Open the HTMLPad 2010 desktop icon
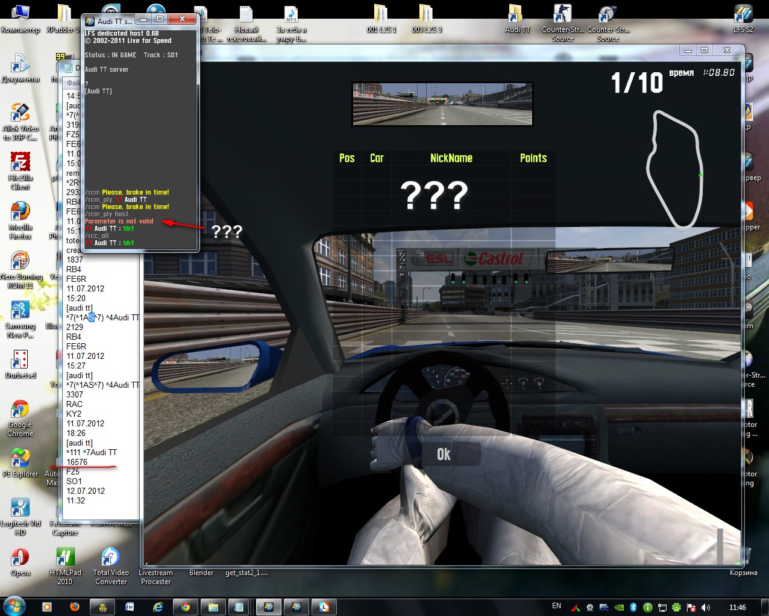The image size is (769, 616). [x=65, y=567]
